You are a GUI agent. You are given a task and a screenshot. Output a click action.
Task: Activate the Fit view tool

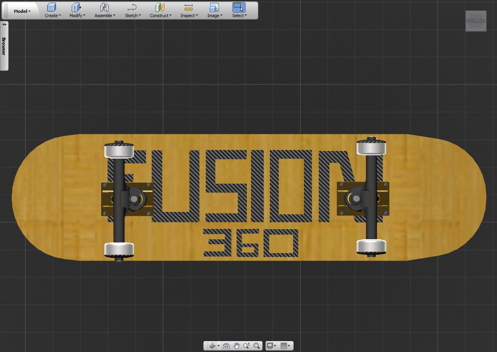coord(256,345)
